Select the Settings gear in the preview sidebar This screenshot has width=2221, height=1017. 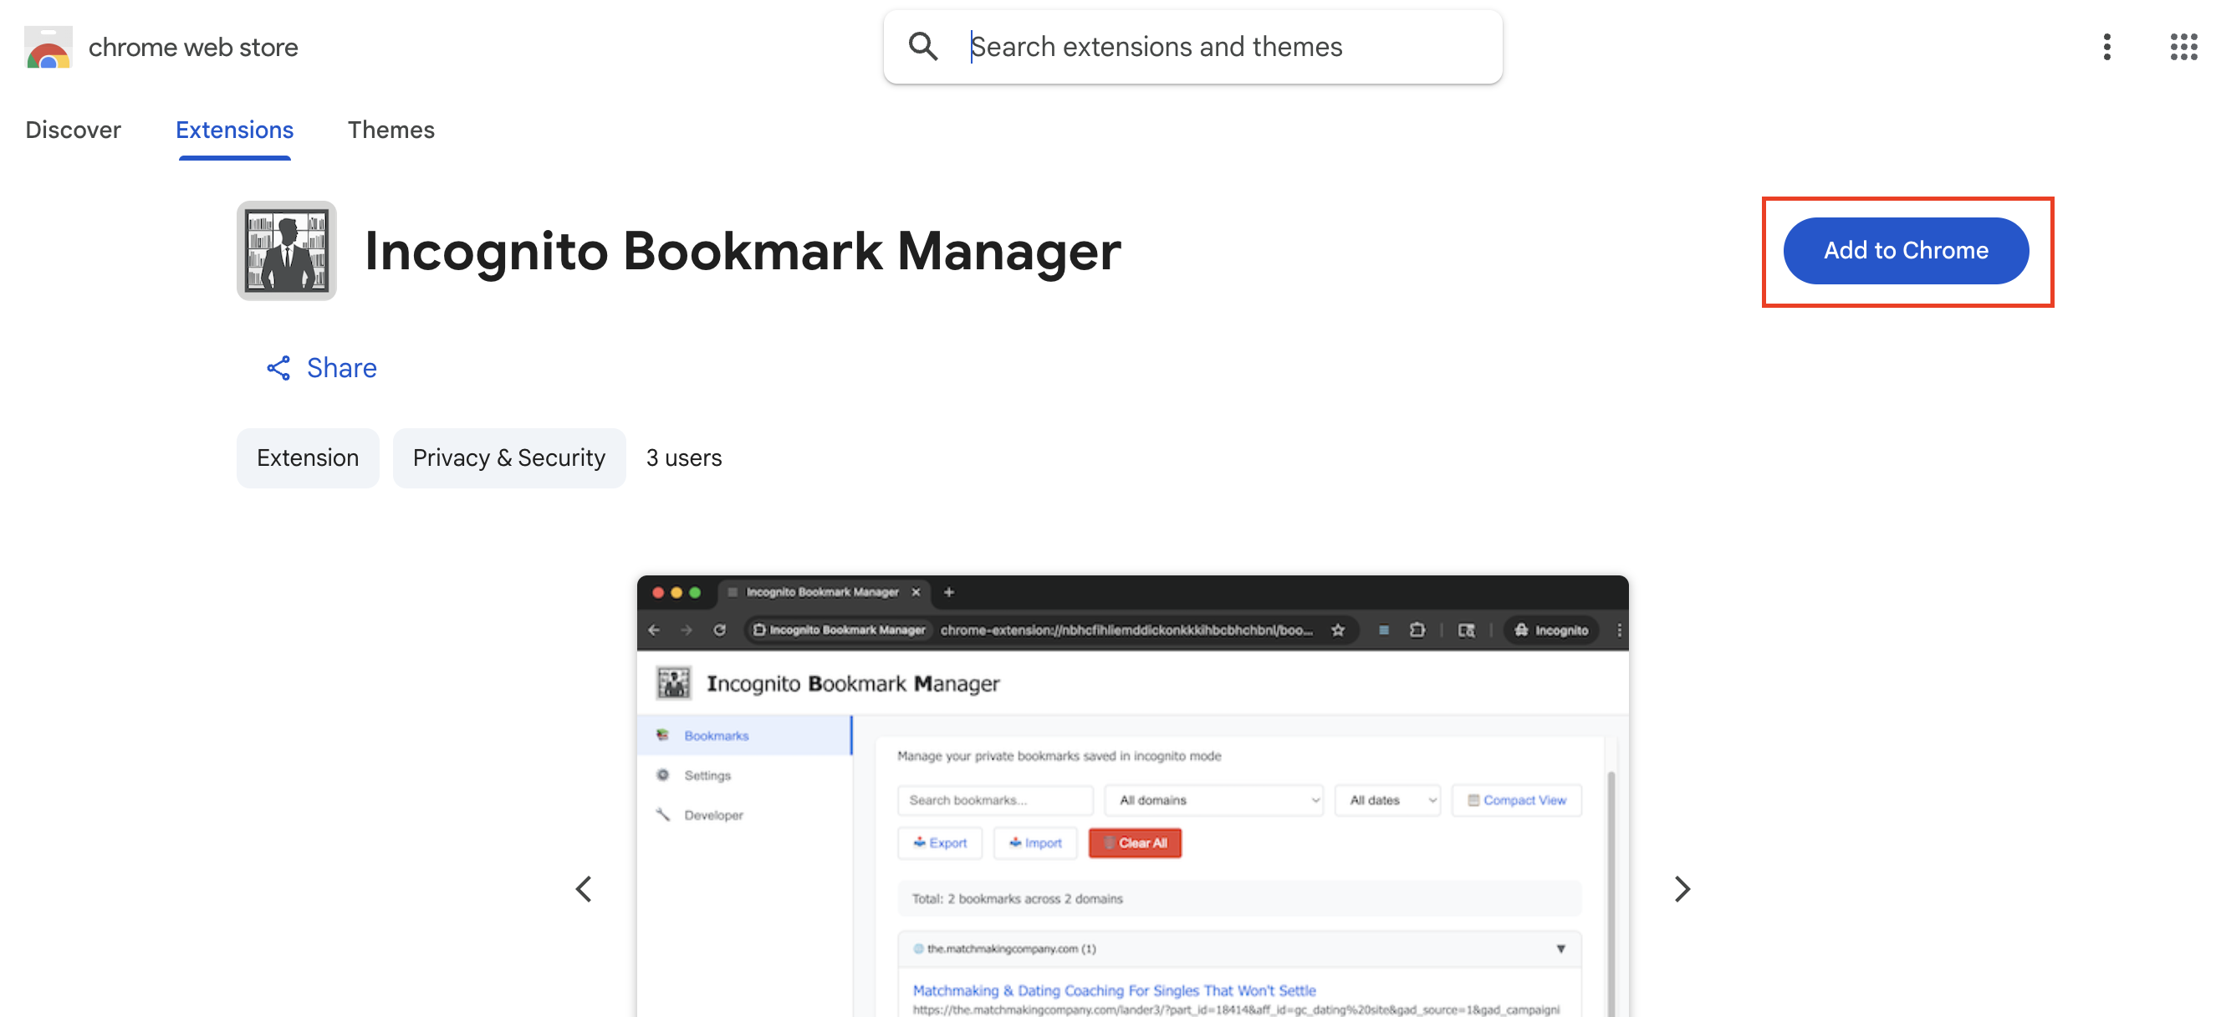pyautogui.click(x=663, y=774)
